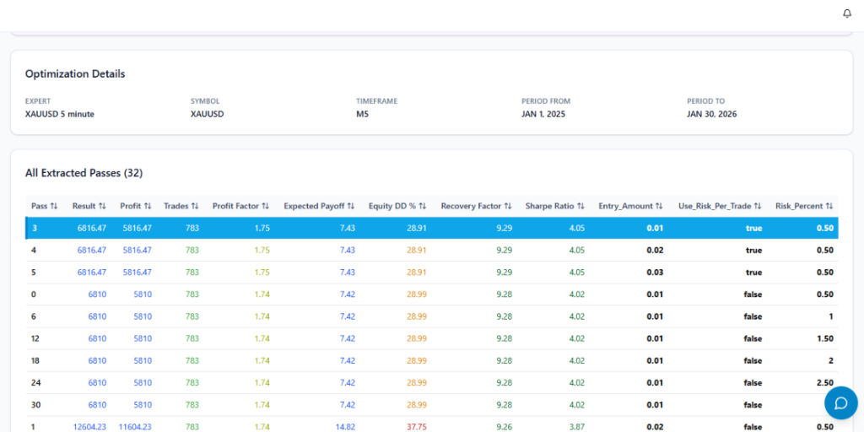The height and width of the screenshot is (432, 864).
Task: Click Risk_Percent 1.50 in pass 12 row
Action: (825, 338)
